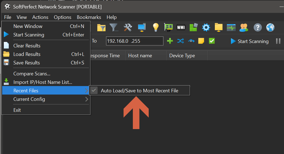The width and height of the screenshot is (284, 154).
Task: Open the Bookmarks menu
Action: click(x=89, y=17)
